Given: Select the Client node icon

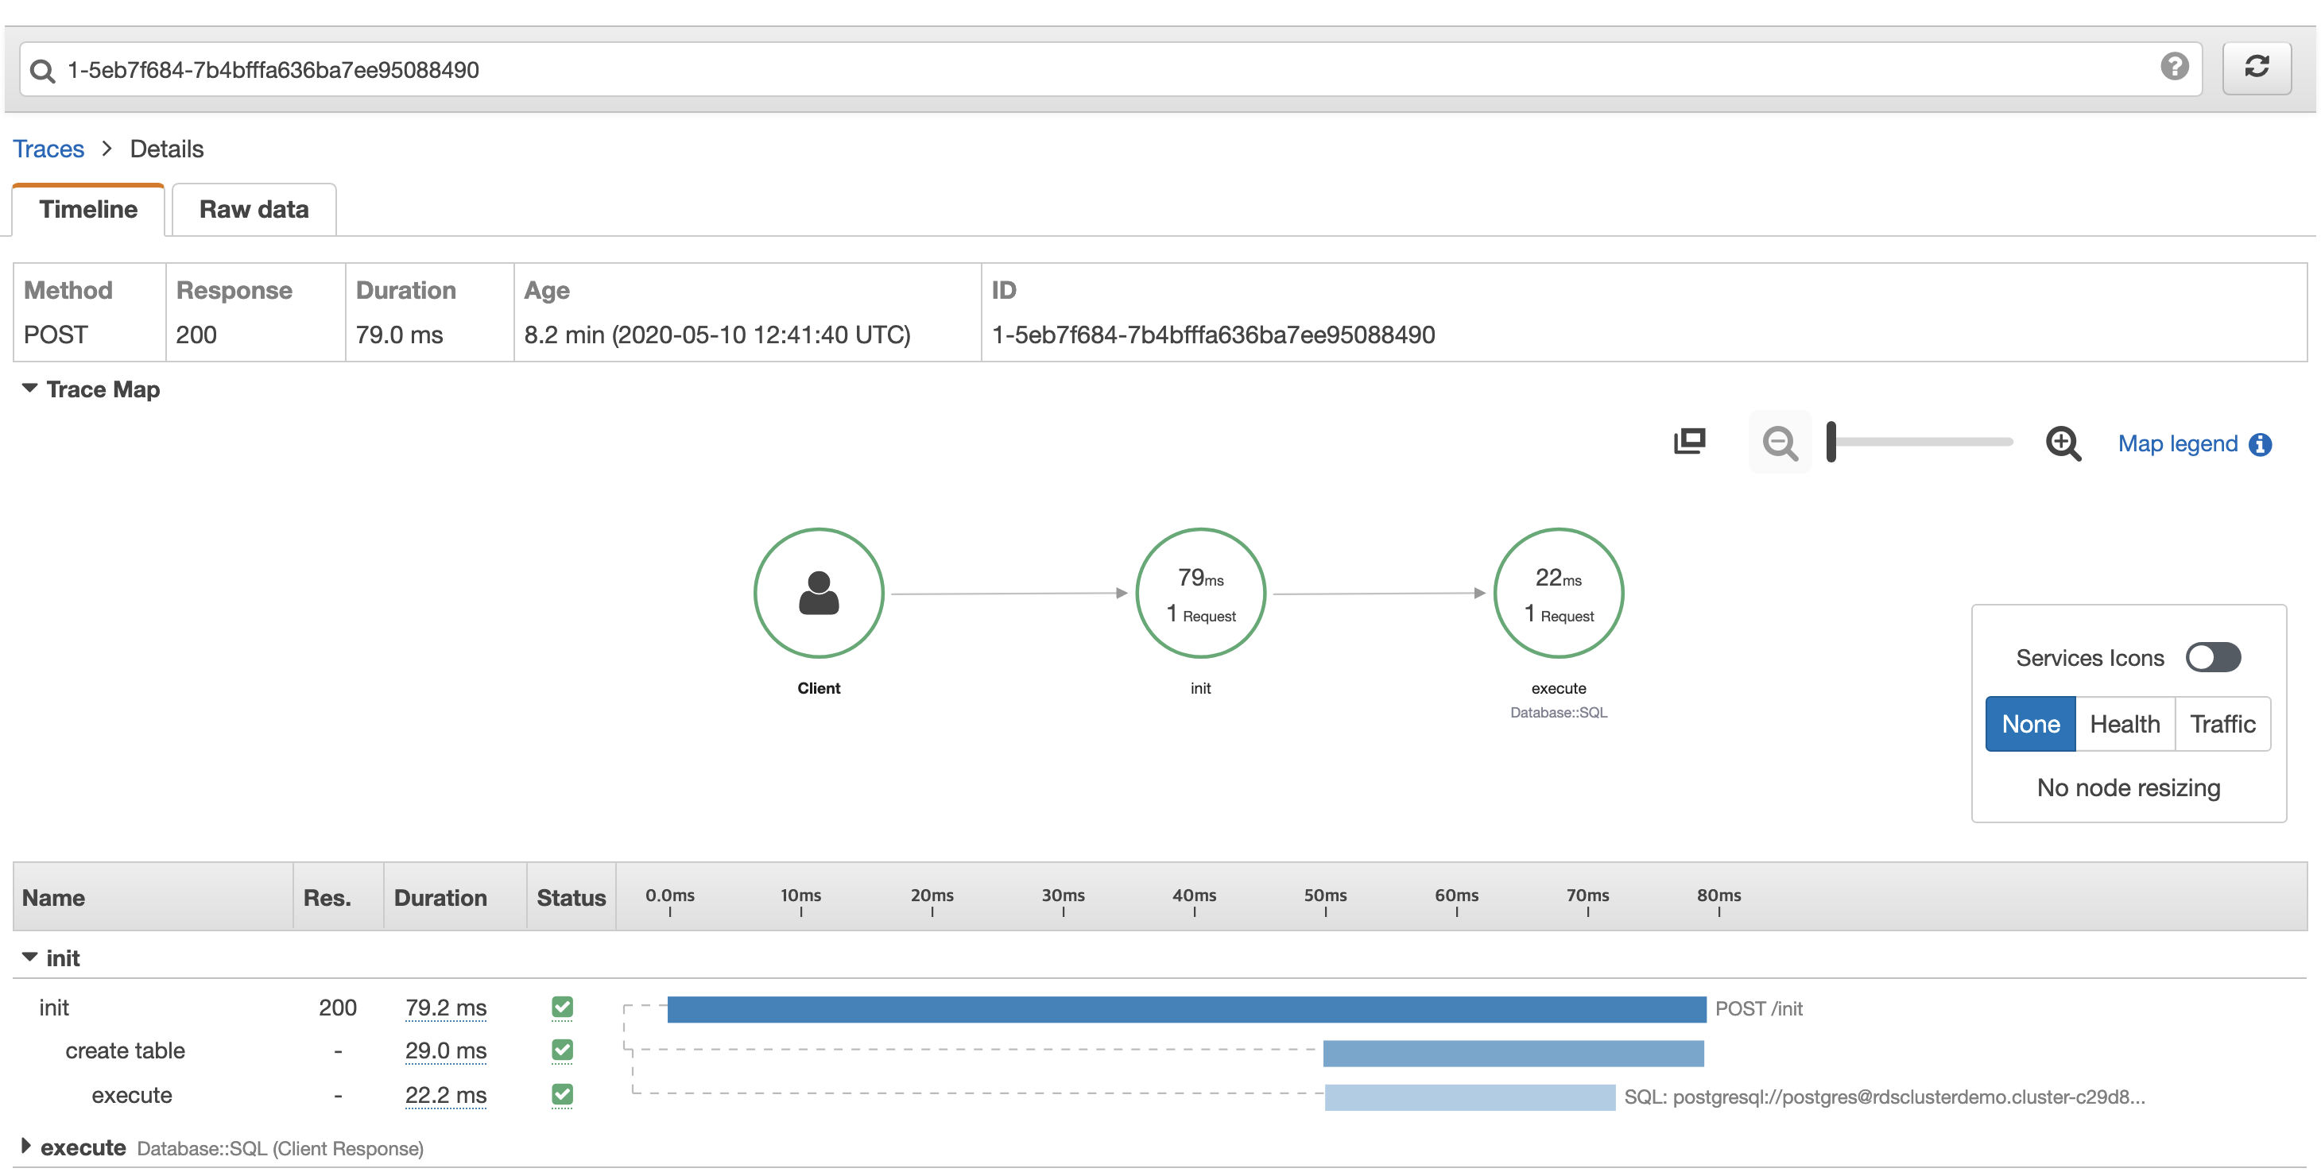Looking at the screenshot, I should tap(818, 594).
